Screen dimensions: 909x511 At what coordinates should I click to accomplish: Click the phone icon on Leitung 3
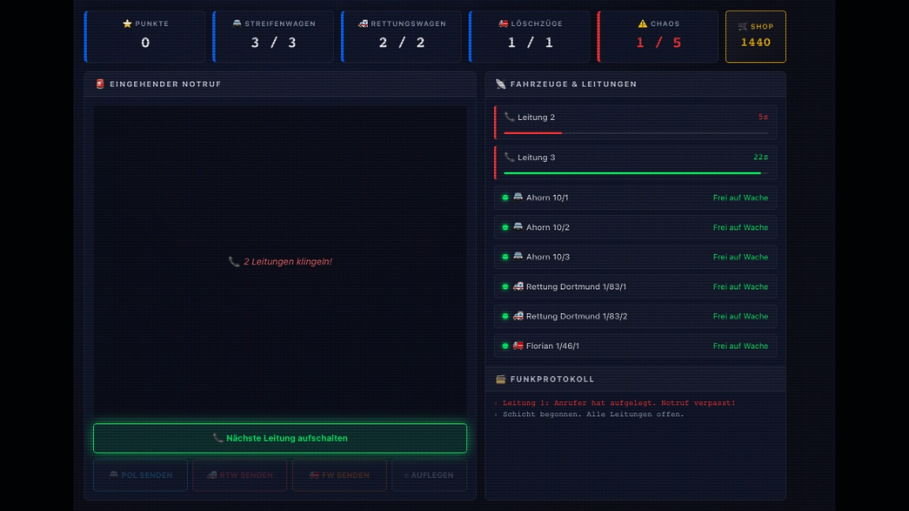pos(510,157)
